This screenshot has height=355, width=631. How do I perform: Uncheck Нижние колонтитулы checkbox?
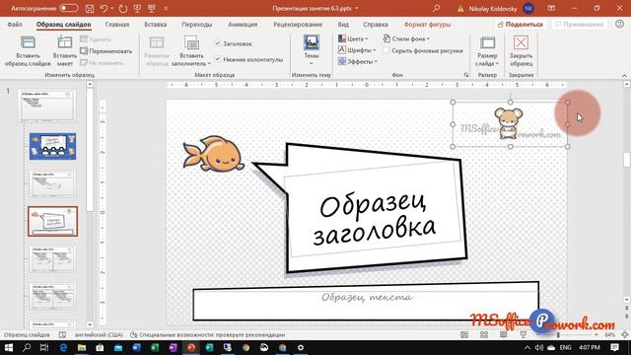point(217,59)
